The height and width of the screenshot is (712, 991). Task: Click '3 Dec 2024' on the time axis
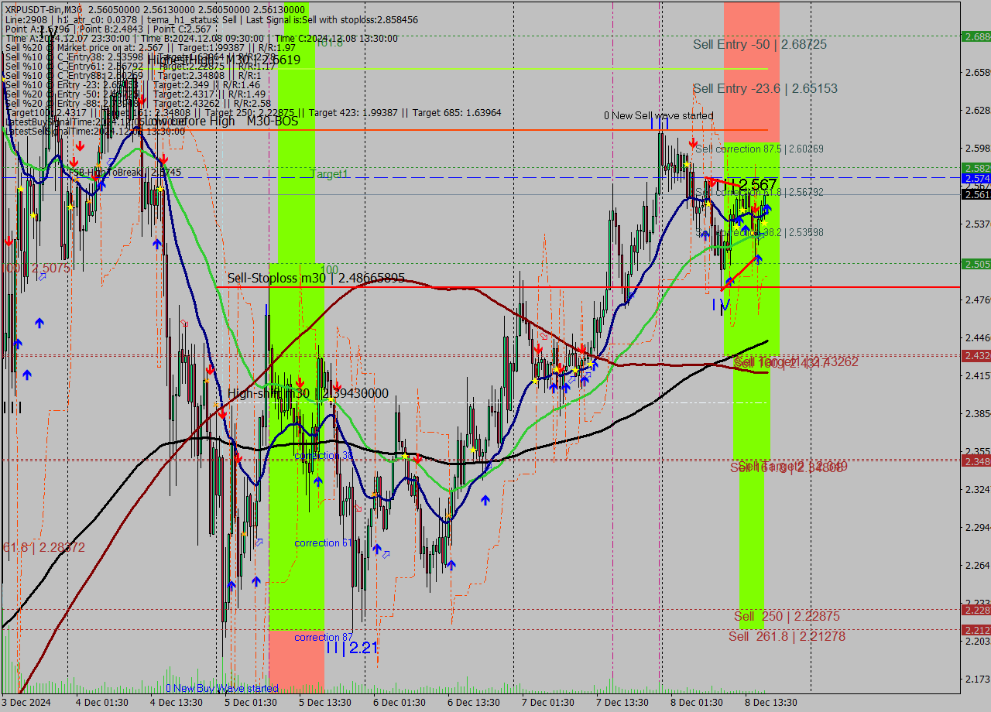[x=27, y=703]
